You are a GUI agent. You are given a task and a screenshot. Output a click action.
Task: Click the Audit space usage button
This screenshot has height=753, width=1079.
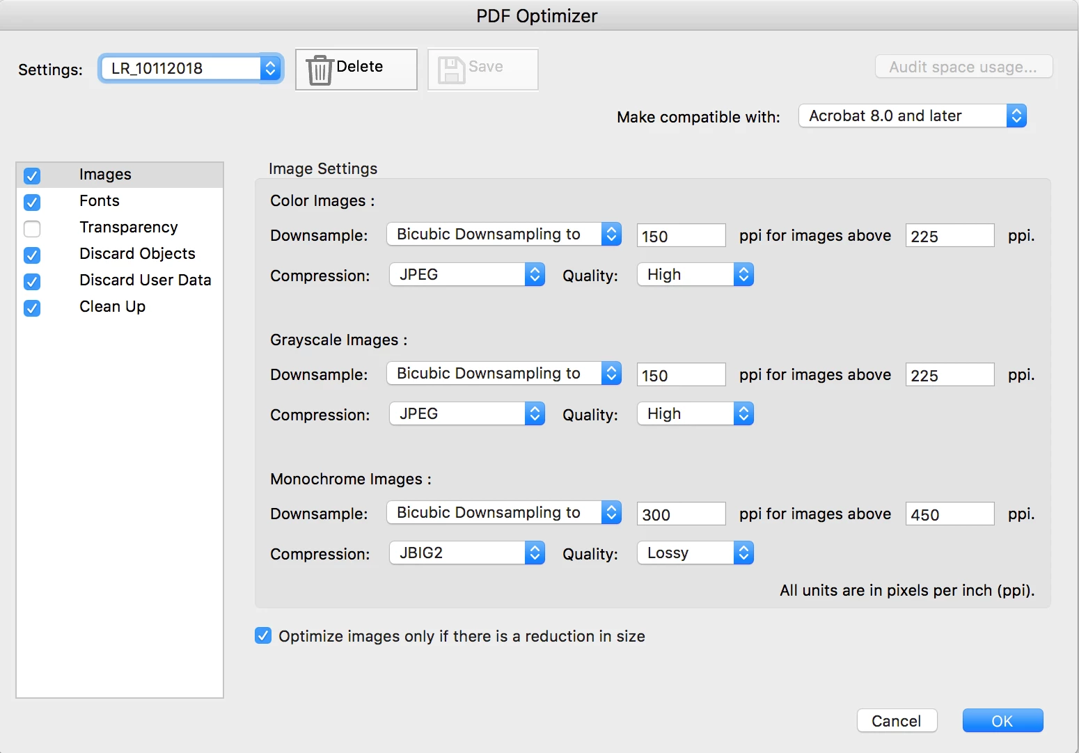pos(963,67)
